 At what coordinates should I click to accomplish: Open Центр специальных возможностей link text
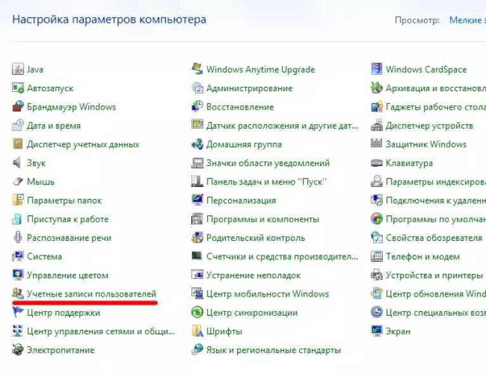coord(436,313)
